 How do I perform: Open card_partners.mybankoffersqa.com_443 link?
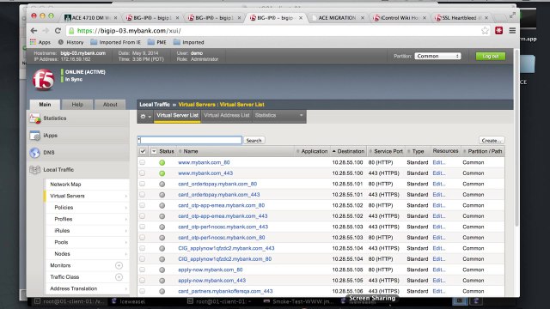click(225, 291)
